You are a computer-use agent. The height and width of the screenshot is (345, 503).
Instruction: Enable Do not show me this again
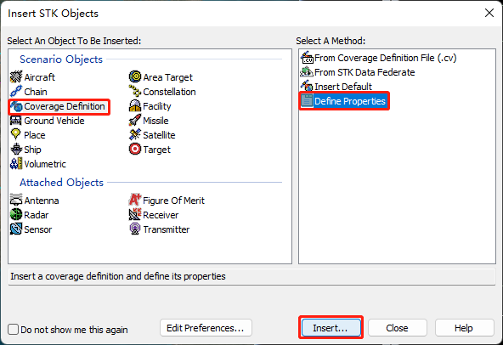pyautogui.click(x=13, y=329)
